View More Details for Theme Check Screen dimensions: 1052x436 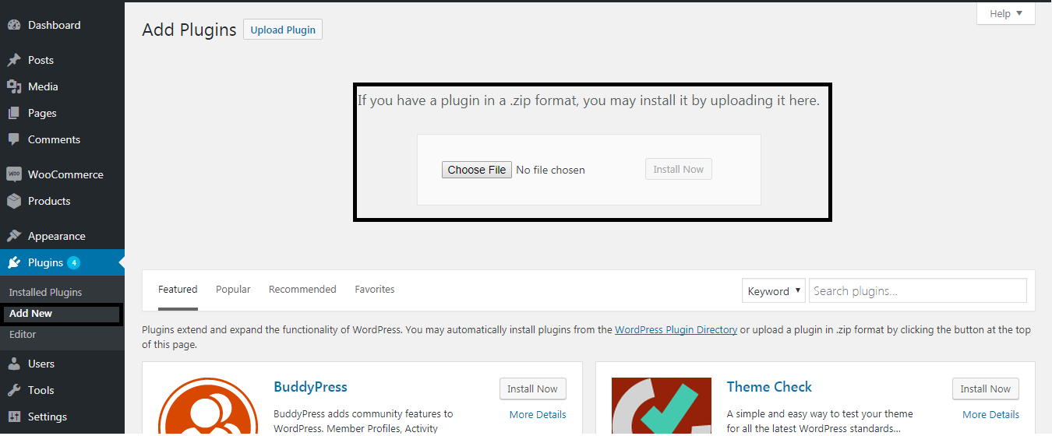990,415
